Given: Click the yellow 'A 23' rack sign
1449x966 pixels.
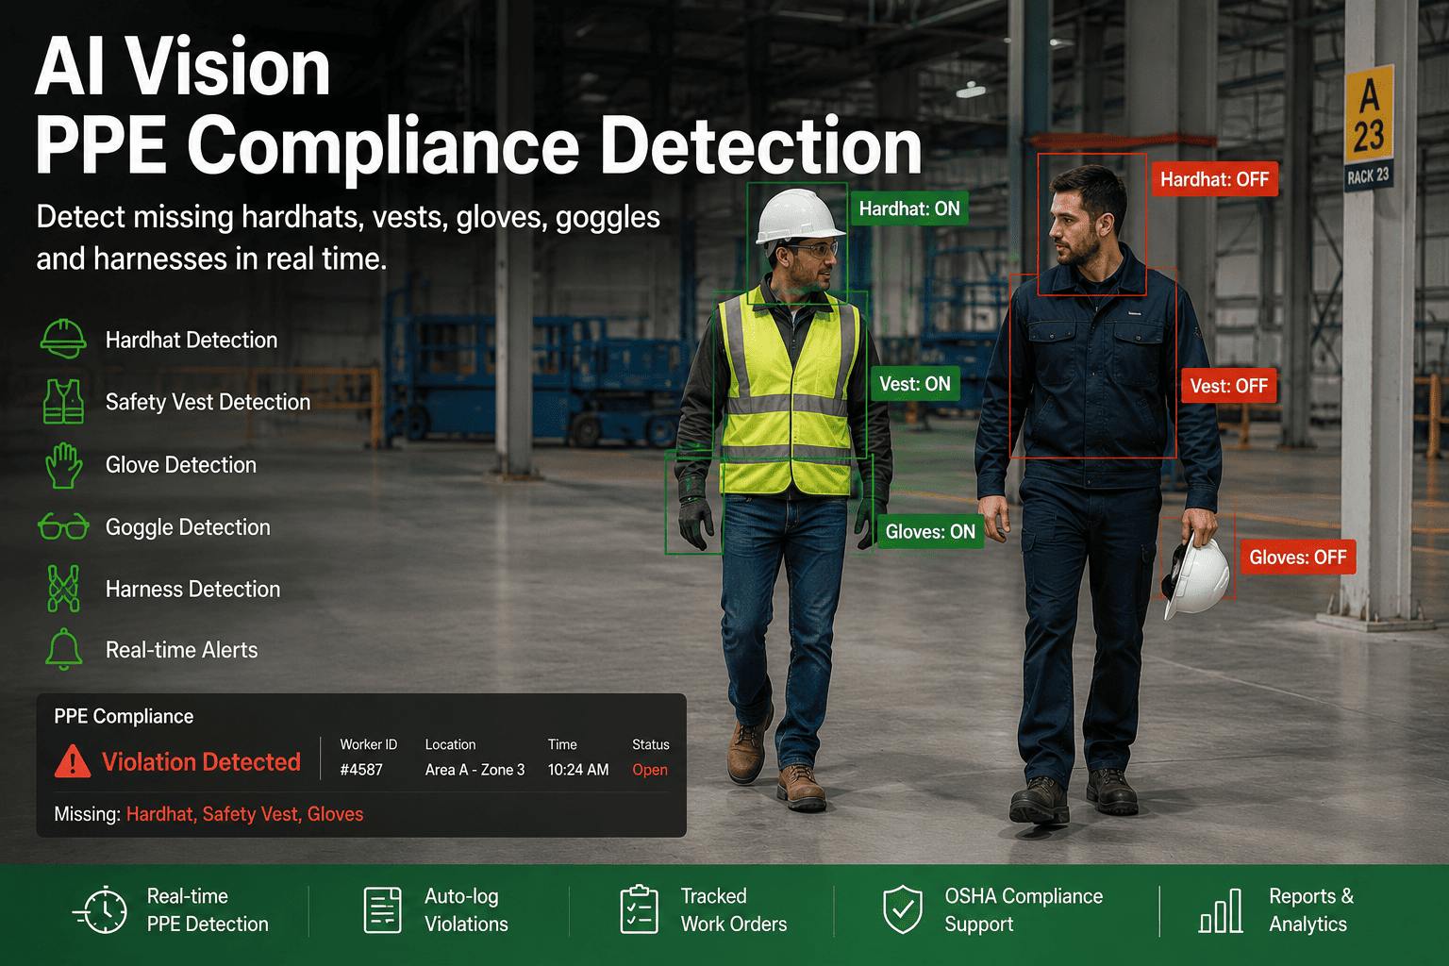Looking at the screenshot, I should coord(1369,116).
